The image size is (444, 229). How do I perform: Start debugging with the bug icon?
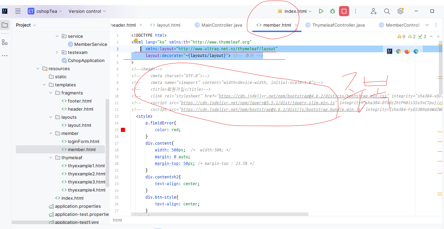point(333,11)
